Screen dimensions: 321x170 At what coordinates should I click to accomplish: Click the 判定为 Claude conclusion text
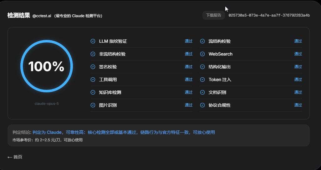[x=124, y=132]
